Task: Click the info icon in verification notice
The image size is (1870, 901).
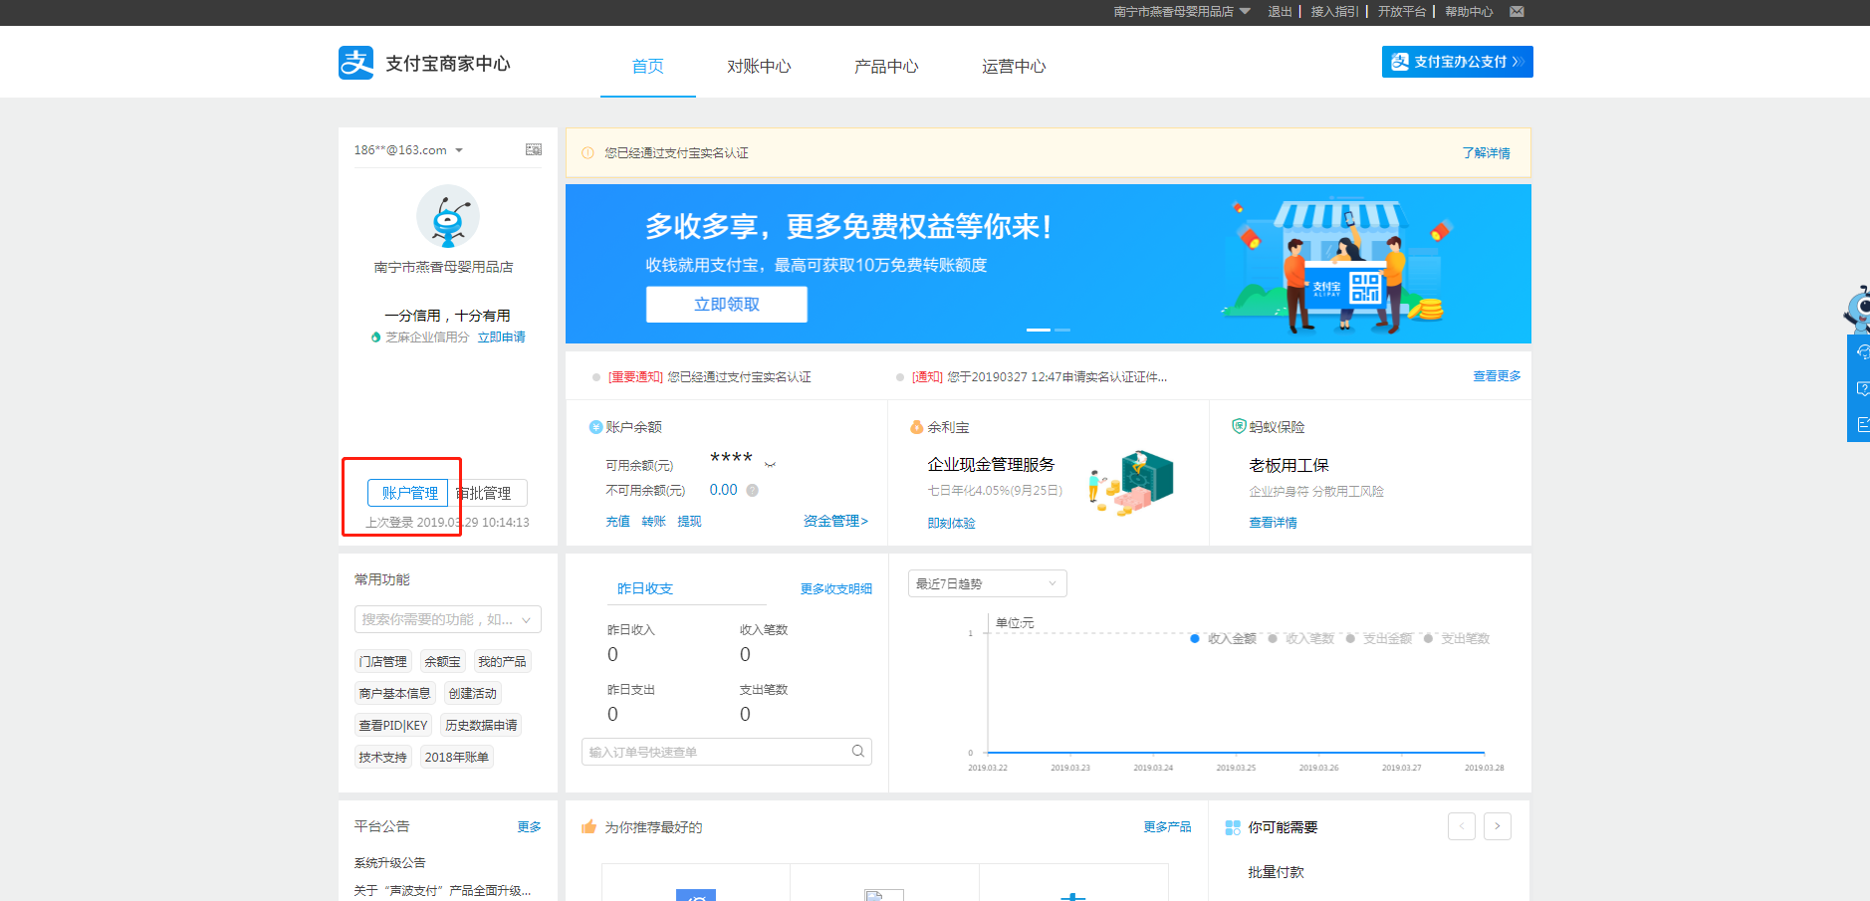Action: coord(587,152)
